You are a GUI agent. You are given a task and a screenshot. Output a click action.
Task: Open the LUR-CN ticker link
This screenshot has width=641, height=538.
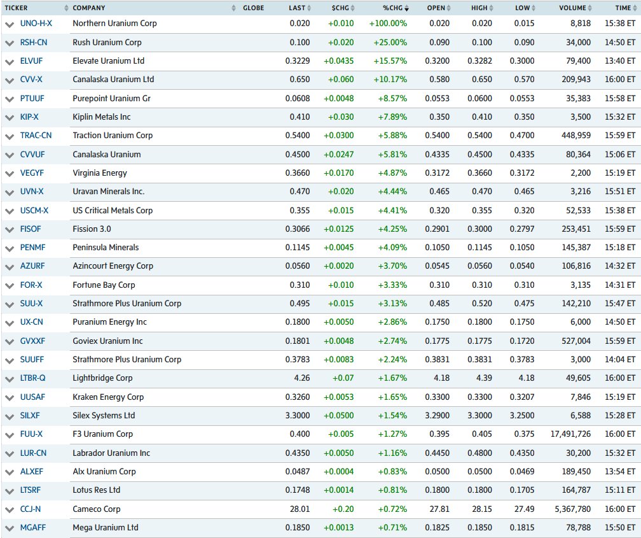click(x=33, y=453)
